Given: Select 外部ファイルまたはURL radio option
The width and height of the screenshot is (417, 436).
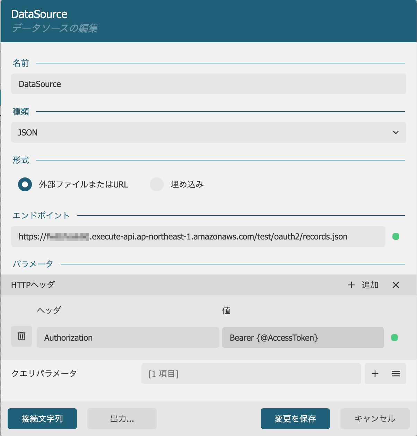Looking at the screenshot, I should click(25, 184).
